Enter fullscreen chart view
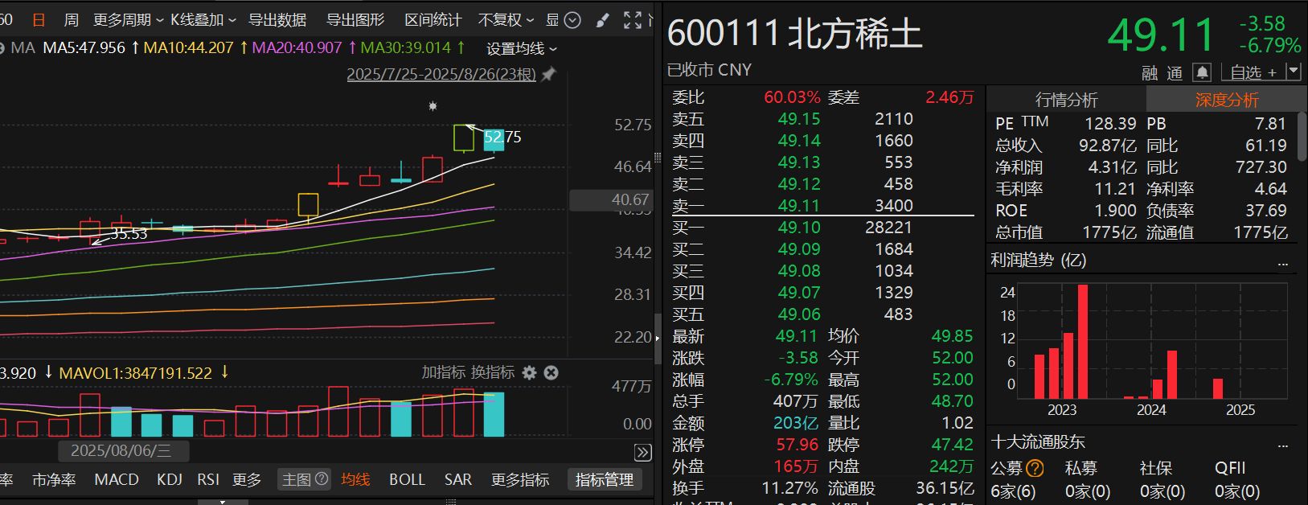 [633, 20]
